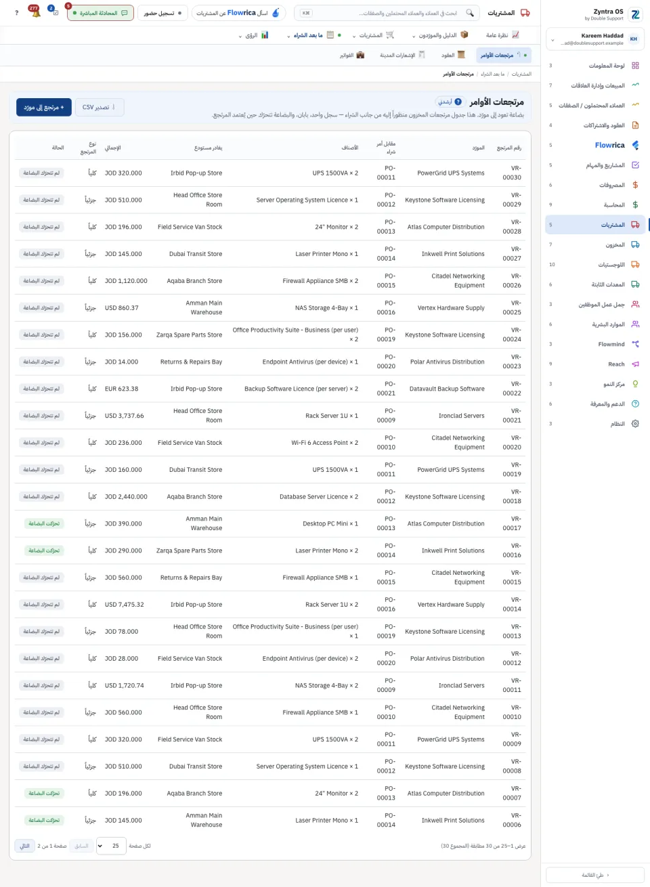Click the ما بعد الشراء breadcrumb link
This screenshot has width=650, height=887.
pyautogui.click(x=492, y=74)
